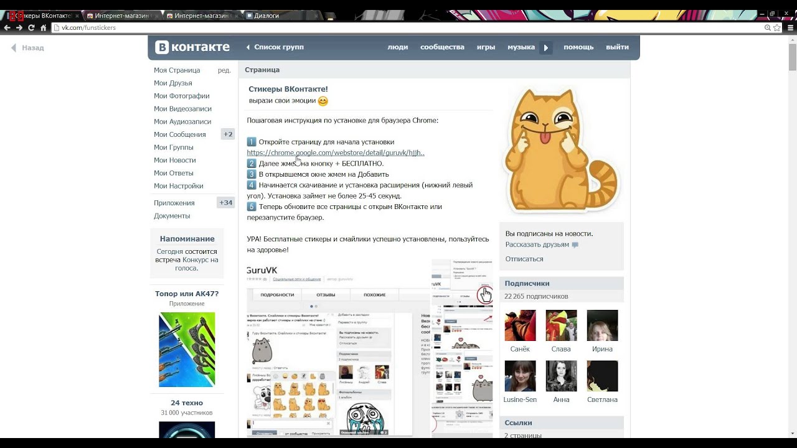Open subscriber Светлана's avatar
797x448 pixels.
pos(602,376)
